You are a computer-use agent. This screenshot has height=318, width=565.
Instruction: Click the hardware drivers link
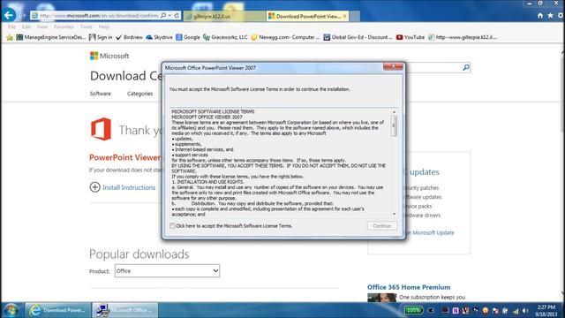pos(422,216)
